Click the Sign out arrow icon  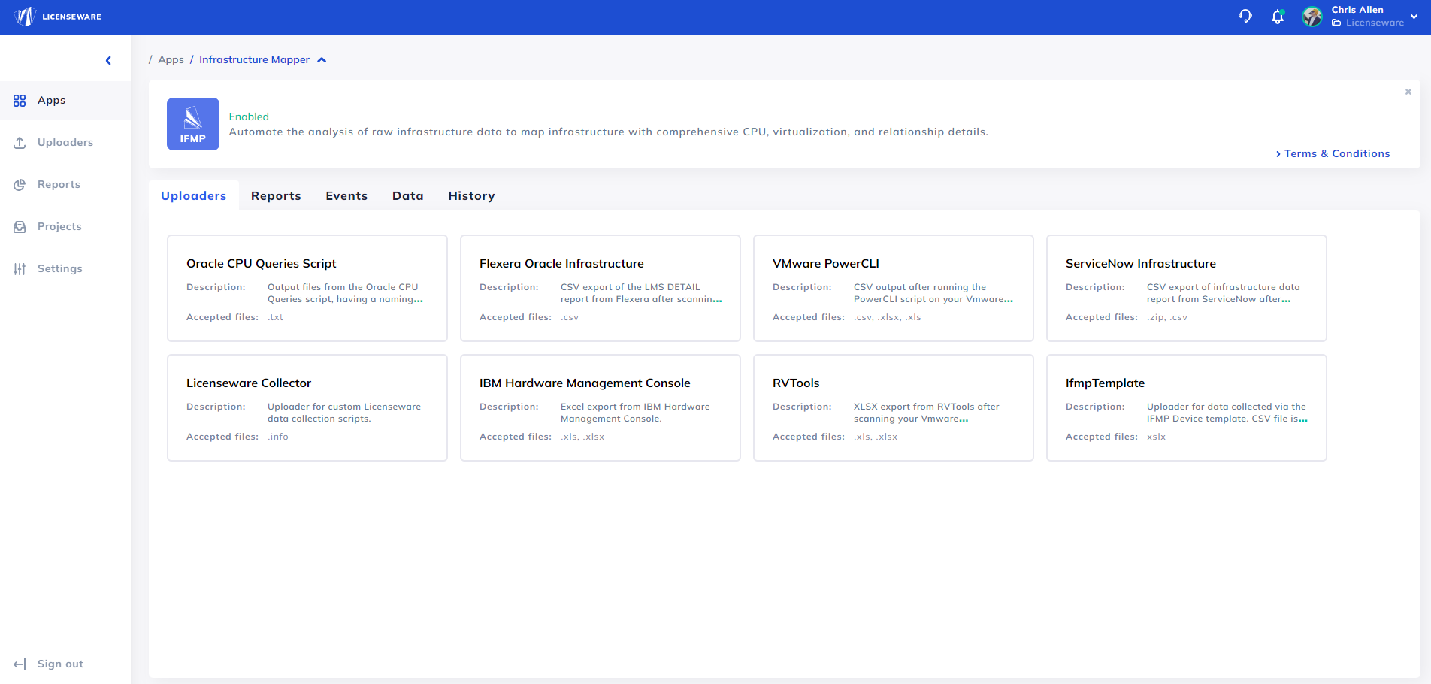[20, 664]
